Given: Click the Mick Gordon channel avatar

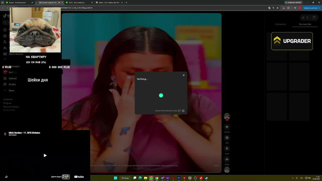Looking at the screenshot, I should pyautogui.click(x=5, y=134).
